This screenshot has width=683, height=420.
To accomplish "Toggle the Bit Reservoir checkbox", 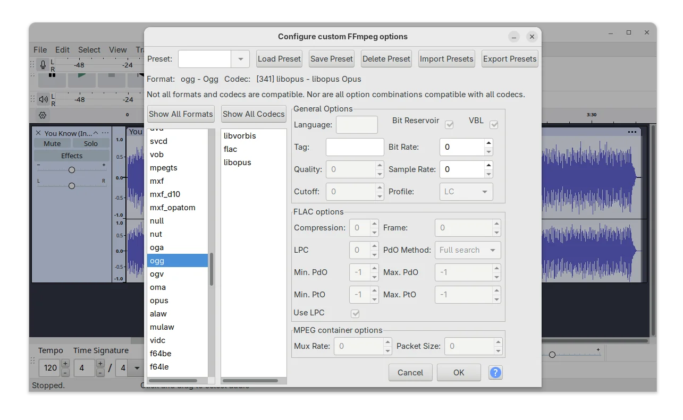I will [x=449, y=125].
